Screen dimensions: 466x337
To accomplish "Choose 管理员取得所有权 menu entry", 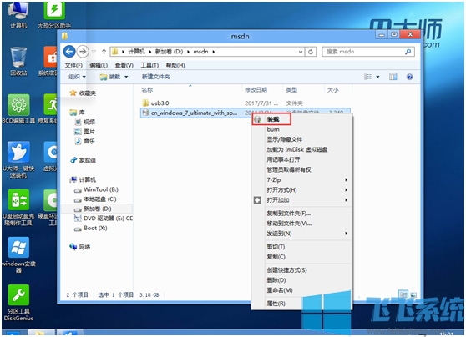I will tap(301, 170).
